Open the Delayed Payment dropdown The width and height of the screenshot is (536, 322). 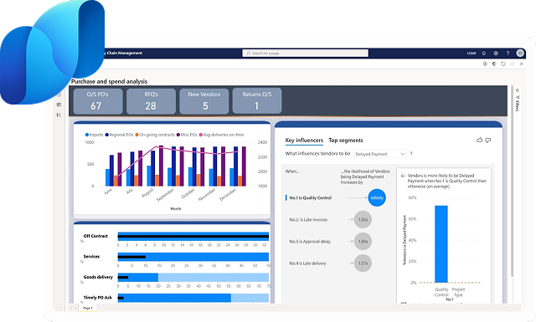click(x=380, y=154)
